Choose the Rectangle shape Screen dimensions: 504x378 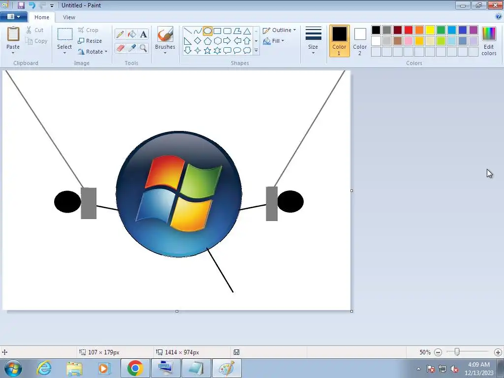tap(217, 31)
